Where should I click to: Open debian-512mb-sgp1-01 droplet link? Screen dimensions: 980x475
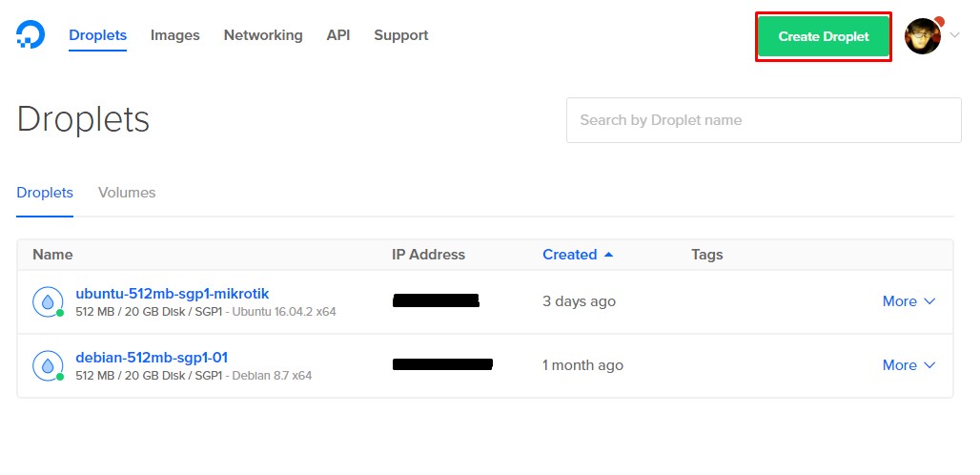(x=152, y=358)
